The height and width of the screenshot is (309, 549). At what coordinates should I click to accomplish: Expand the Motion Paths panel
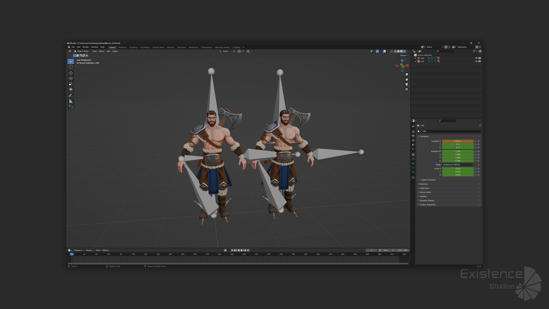[425, 192]
